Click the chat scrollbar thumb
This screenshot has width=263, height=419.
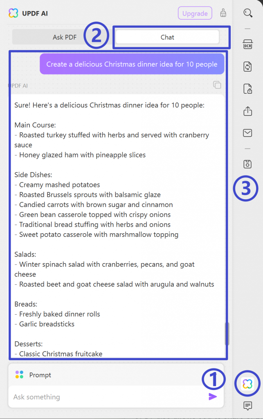227,333
